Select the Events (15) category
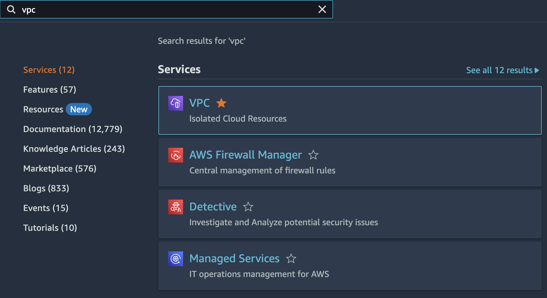The image size is (547, 298). pyautogui.click(x=46, y=208)
